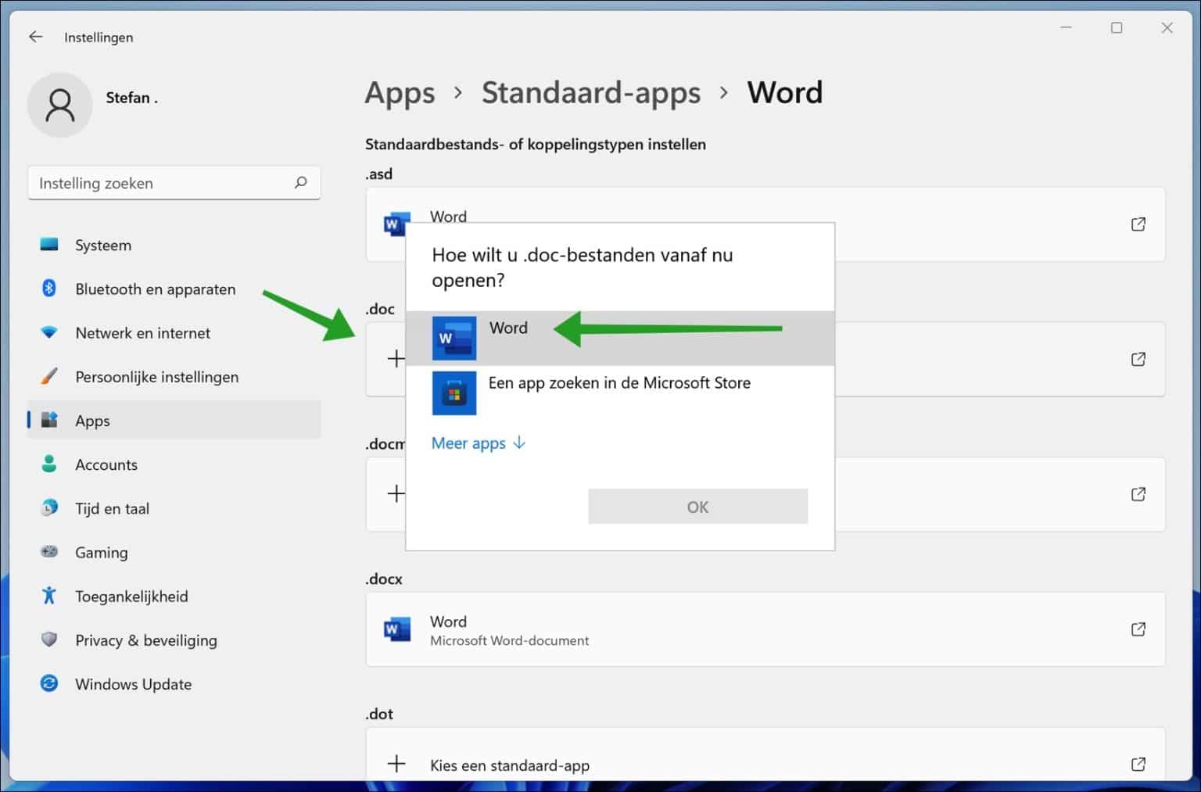1201x792 pixels.
Task: Click the Instelling zoeken search field
Action: [x=156, y=183]
